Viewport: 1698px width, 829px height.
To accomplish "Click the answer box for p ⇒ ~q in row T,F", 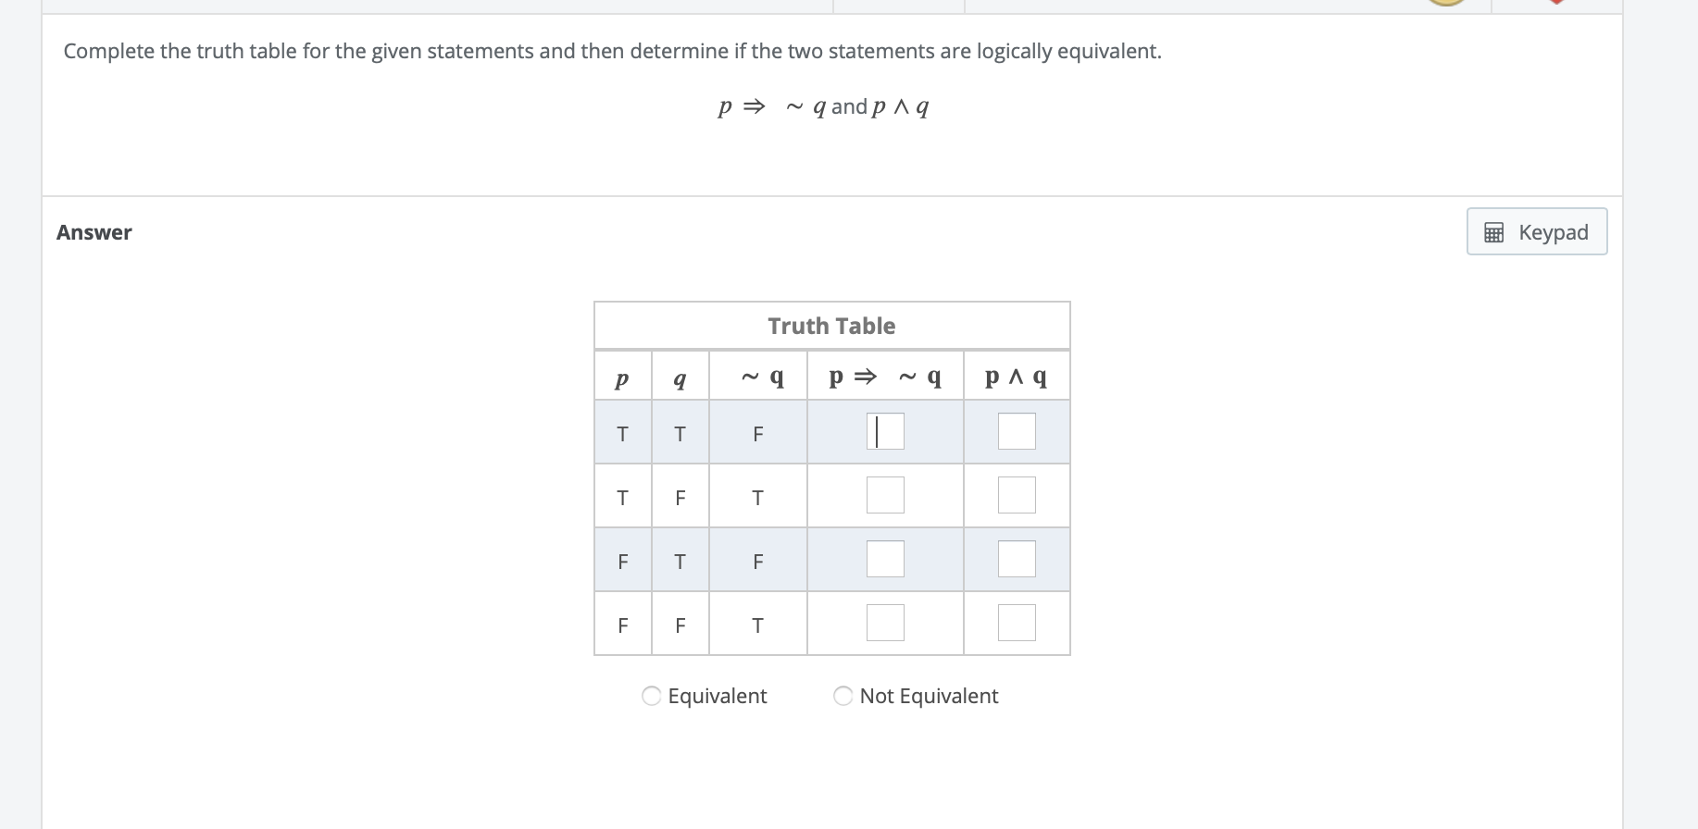I will click(x=884, y=495).
